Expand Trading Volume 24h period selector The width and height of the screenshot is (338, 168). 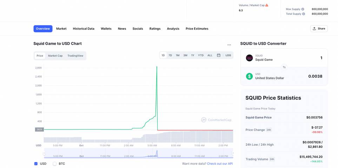(272, 159)
